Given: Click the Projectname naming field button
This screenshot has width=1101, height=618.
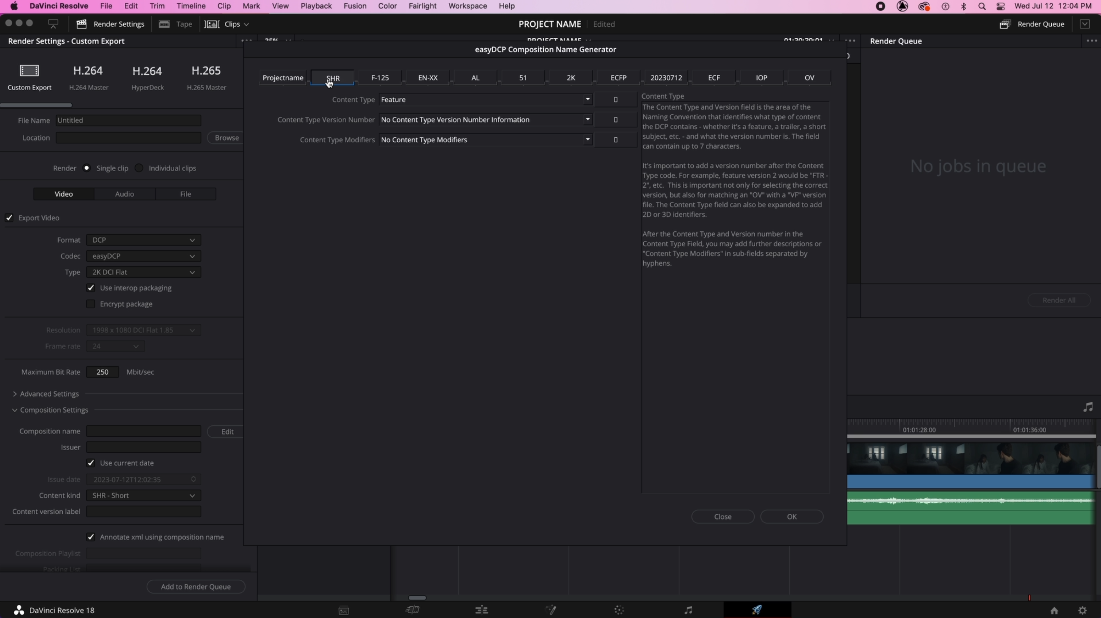Looking at the screenshot, I should [x=283, y=78].
